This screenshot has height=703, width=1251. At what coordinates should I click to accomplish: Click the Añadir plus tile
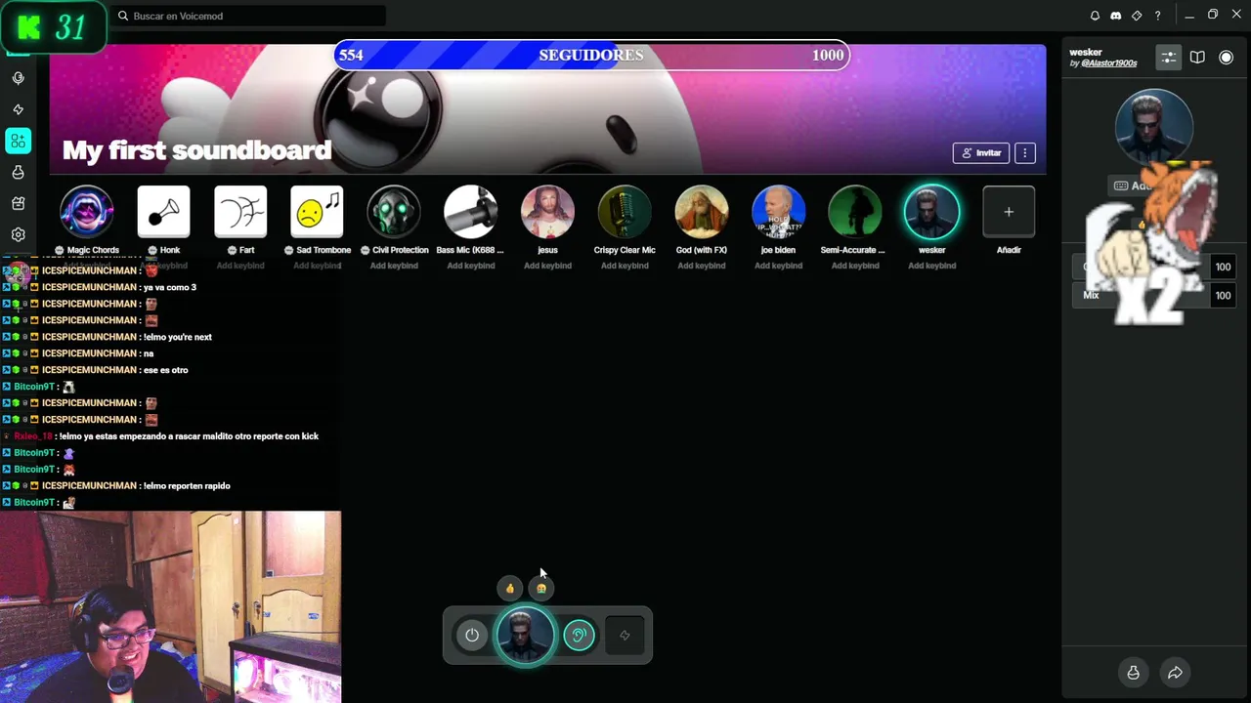pyautogui.click(x=1009, y=212)
